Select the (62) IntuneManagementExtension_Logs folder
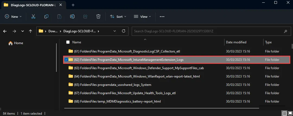This screenshot has width=293, height=116. pos(176,60)
